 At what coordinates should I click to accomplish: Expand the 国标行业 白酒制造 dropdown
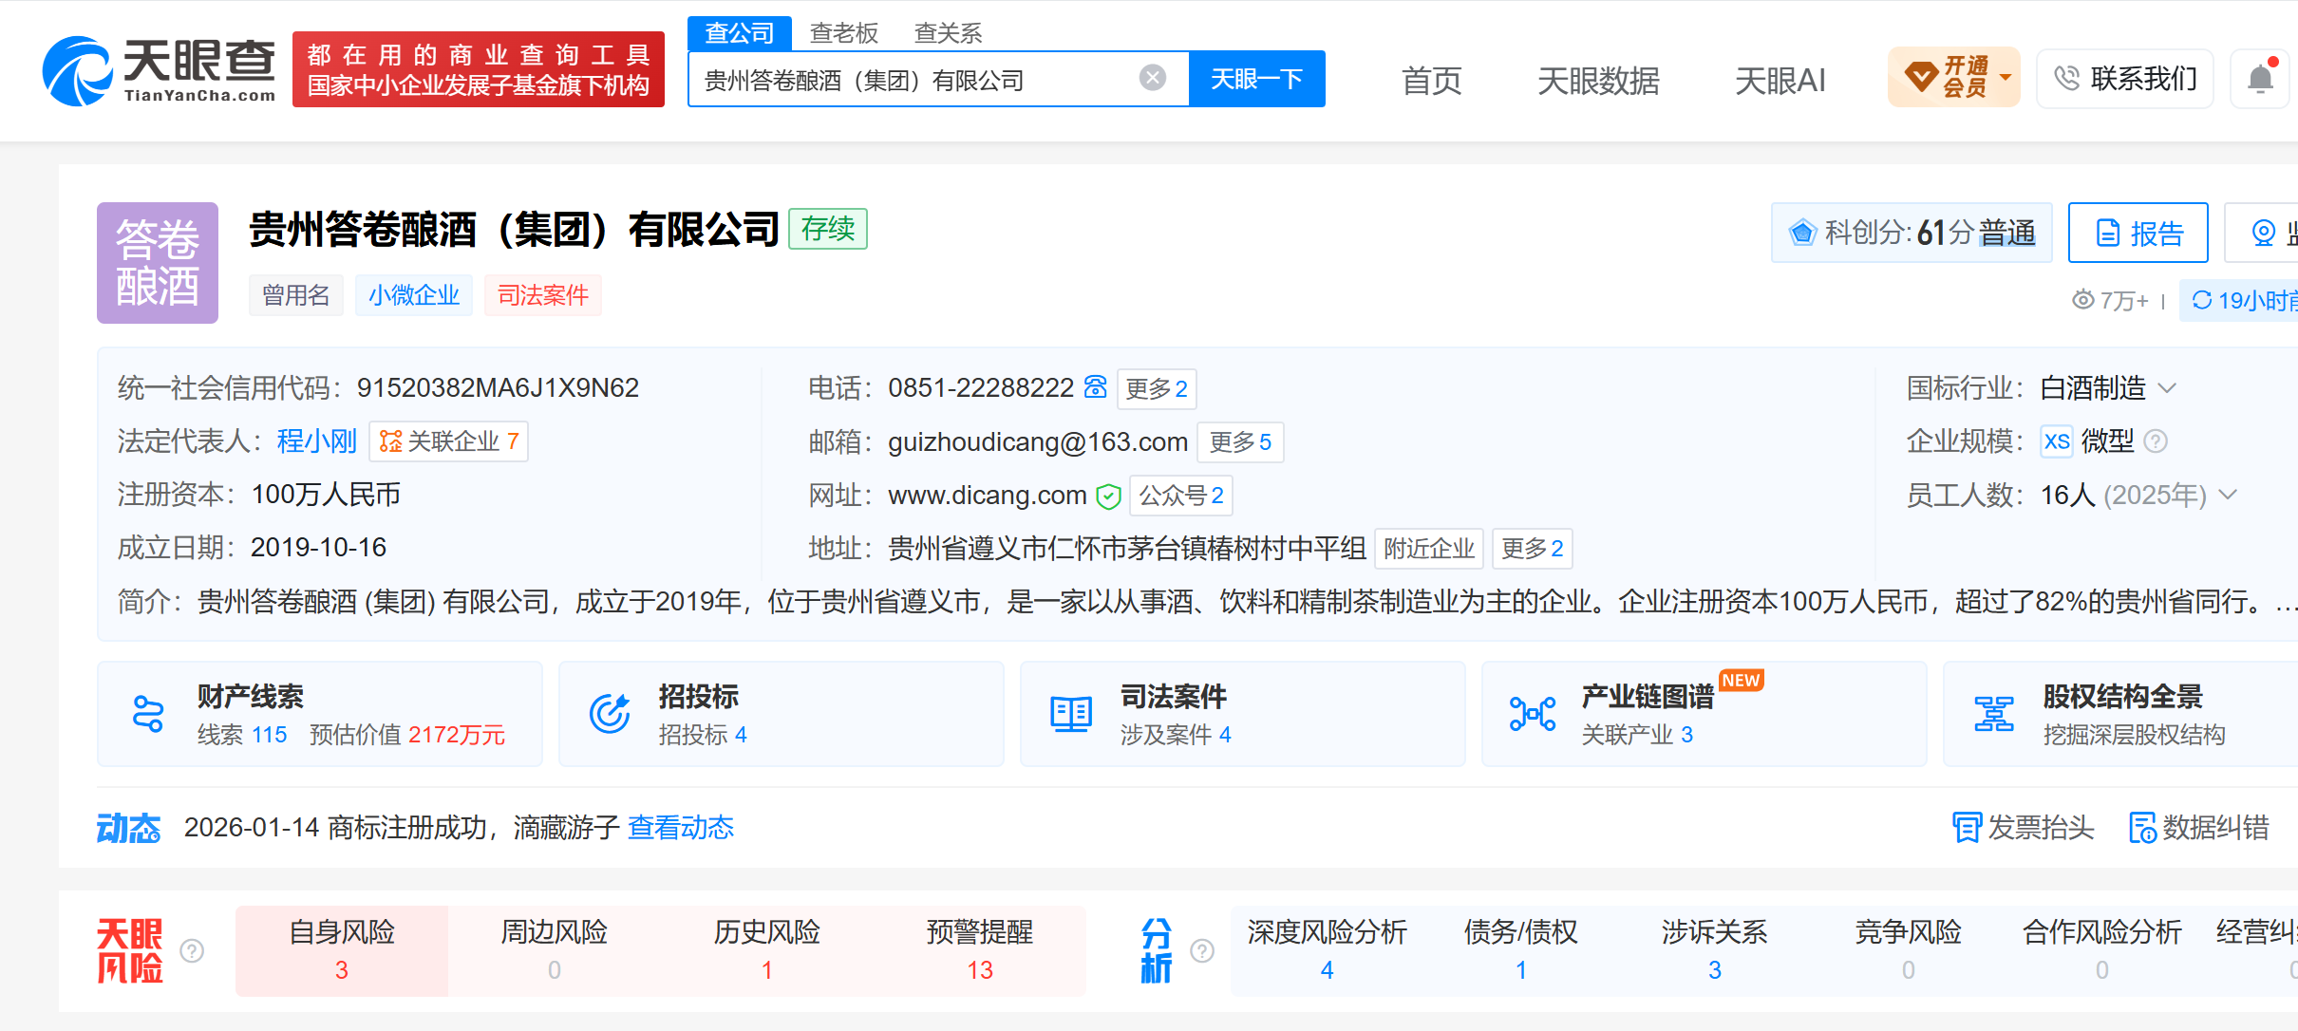click(2167, 387)
